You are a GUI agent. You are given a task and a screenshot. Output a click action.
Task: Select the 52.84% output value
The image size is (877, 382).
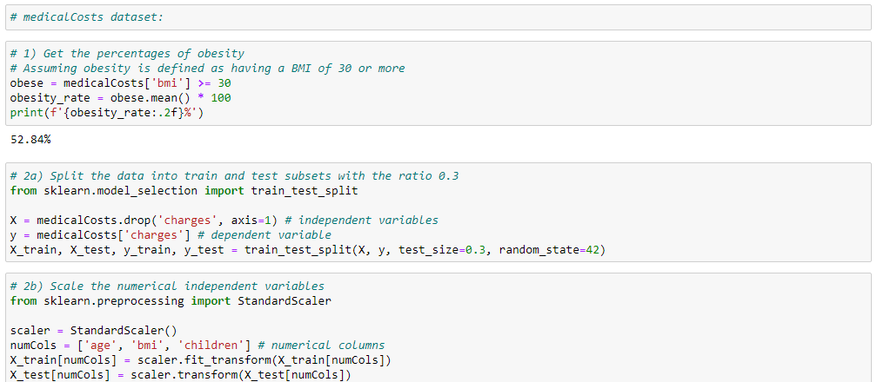click(x=30, y=140)
